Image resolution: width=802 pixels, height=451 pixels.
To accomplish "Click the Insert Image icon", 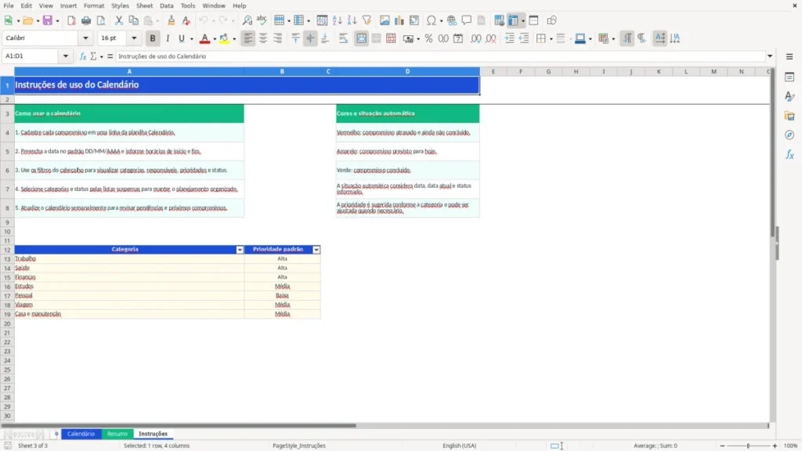I will pyautogui.click(x=385, y=20).
